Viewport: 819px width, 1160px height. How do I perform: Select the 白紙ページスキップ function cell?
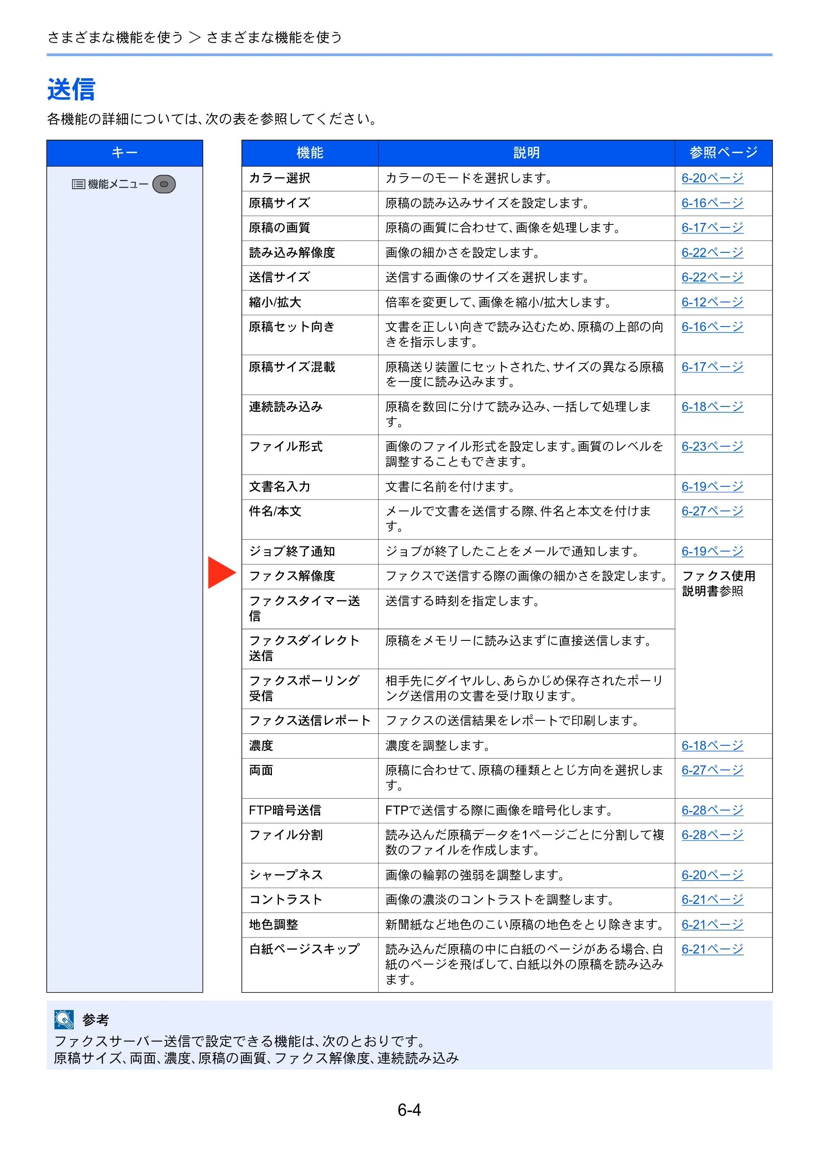pos(310,965)
